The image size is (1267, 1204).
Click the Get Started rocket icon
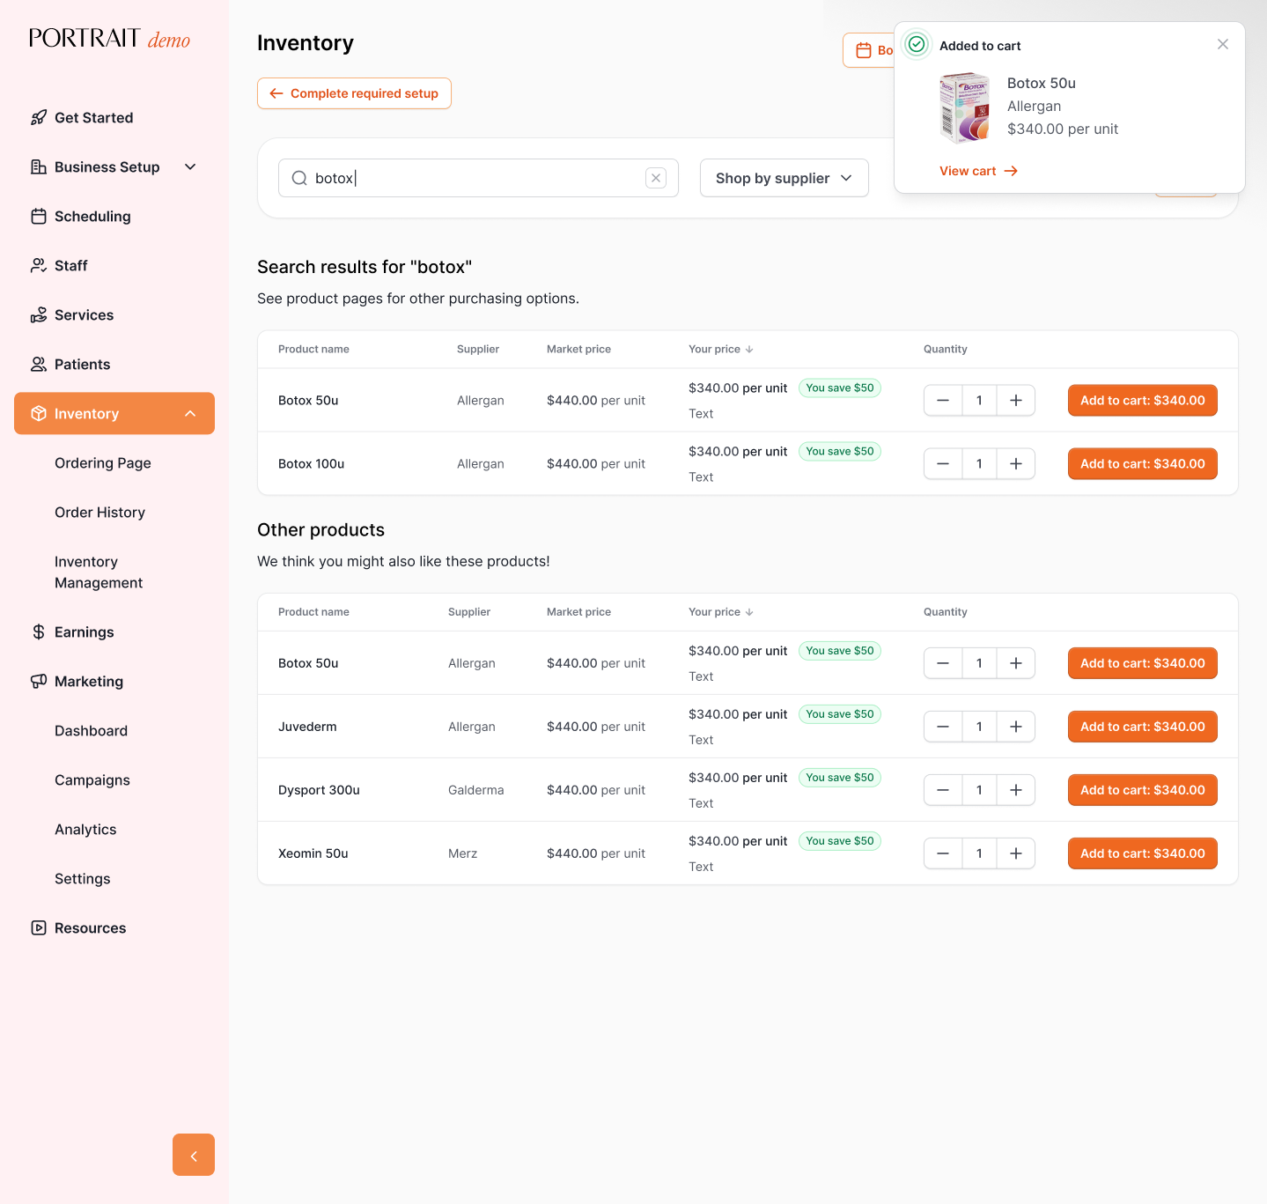pos(39,117)
